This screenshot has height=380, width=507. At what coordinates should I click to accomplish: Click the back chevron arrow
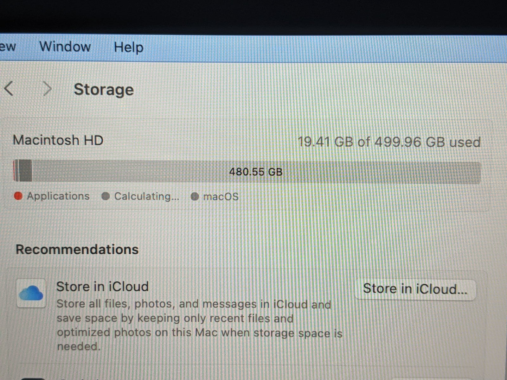click(x=9, y=89)
